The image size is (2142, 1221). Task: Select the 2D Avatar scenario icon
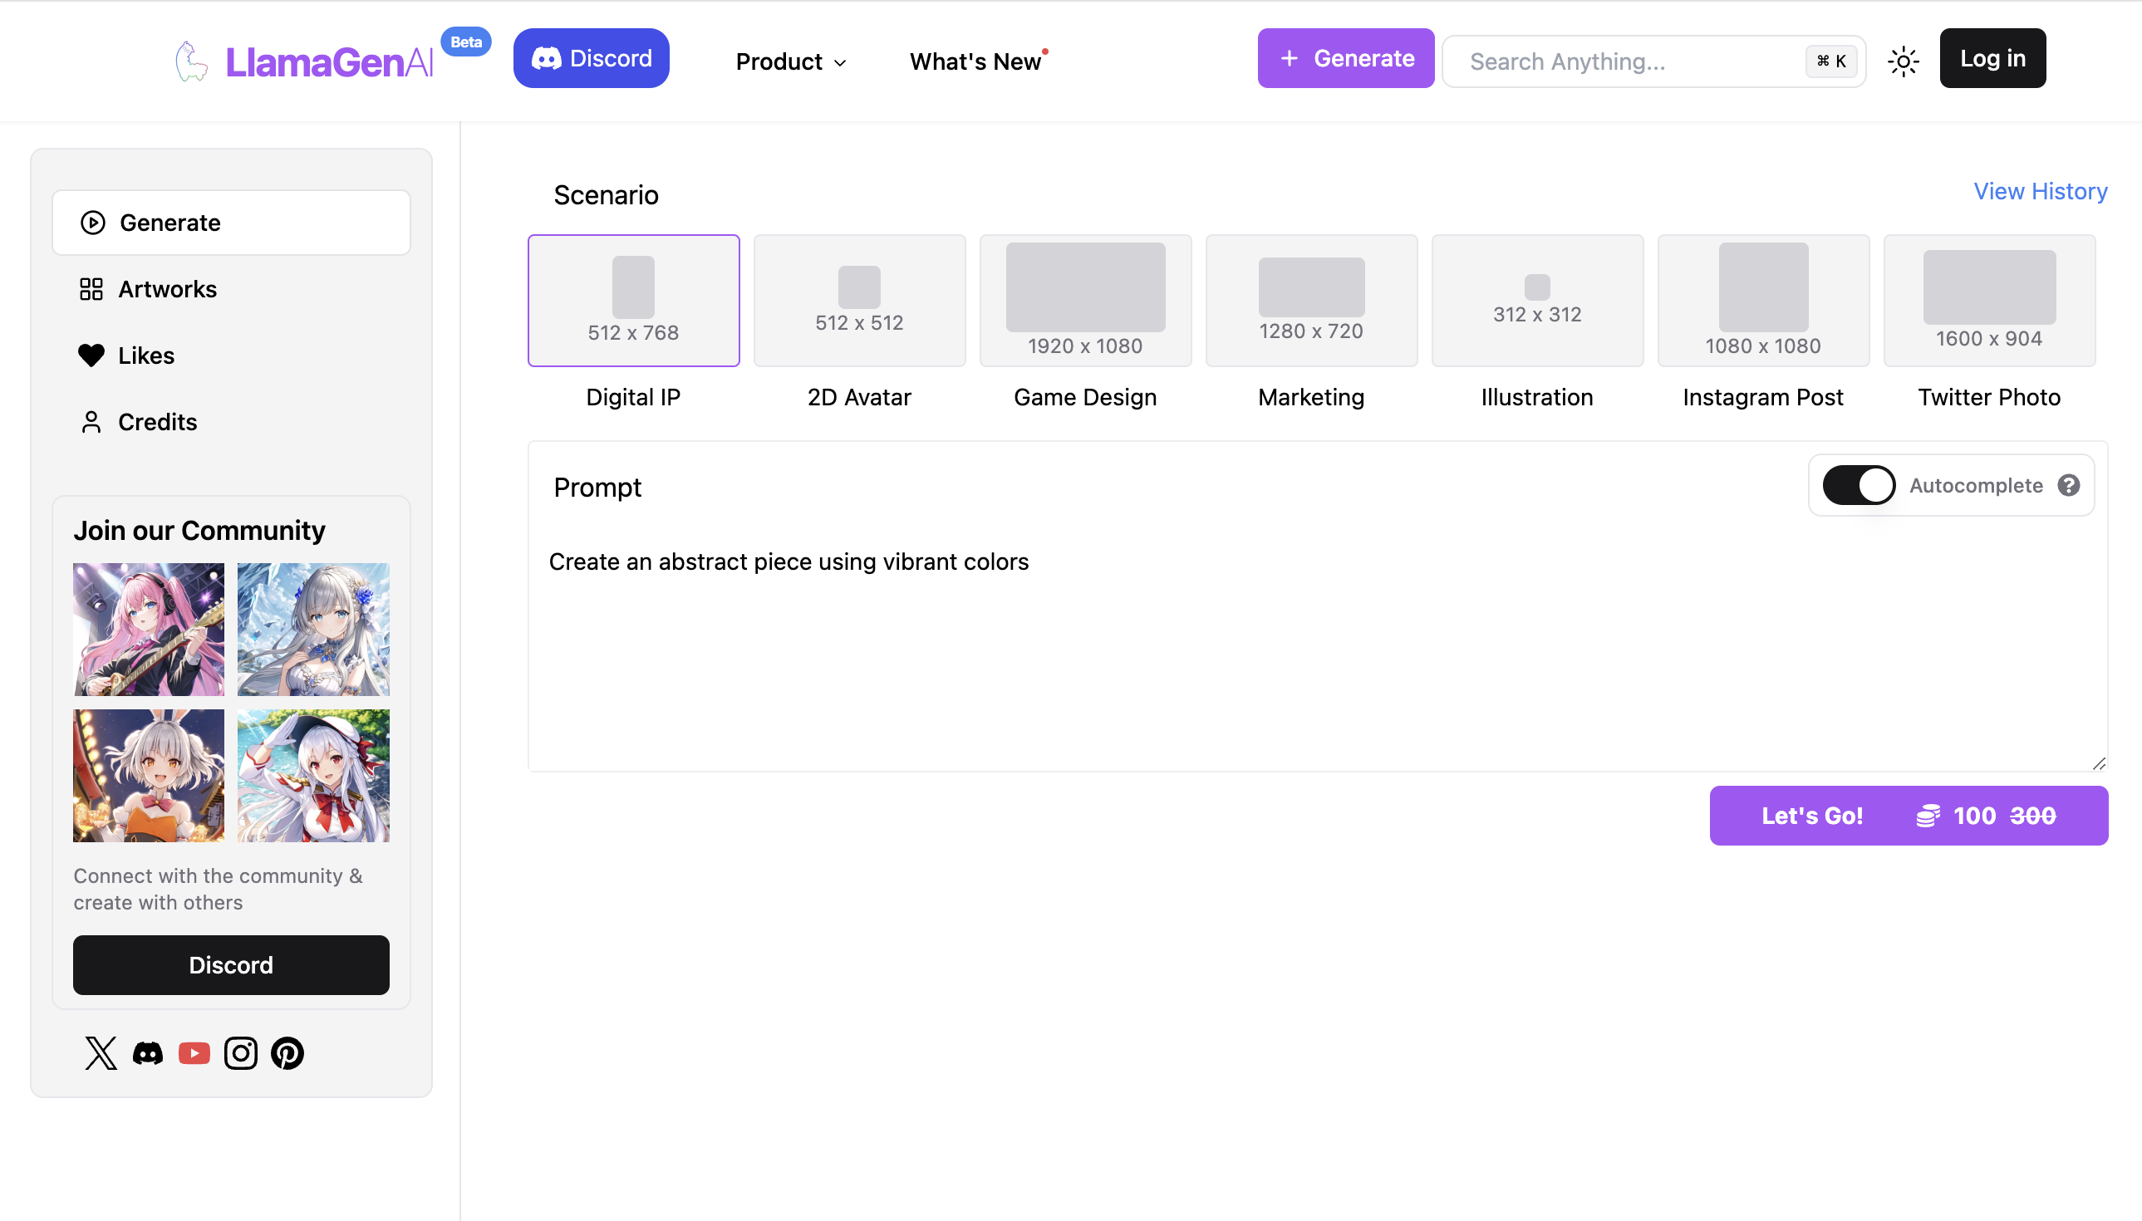[x=859, y=300]
